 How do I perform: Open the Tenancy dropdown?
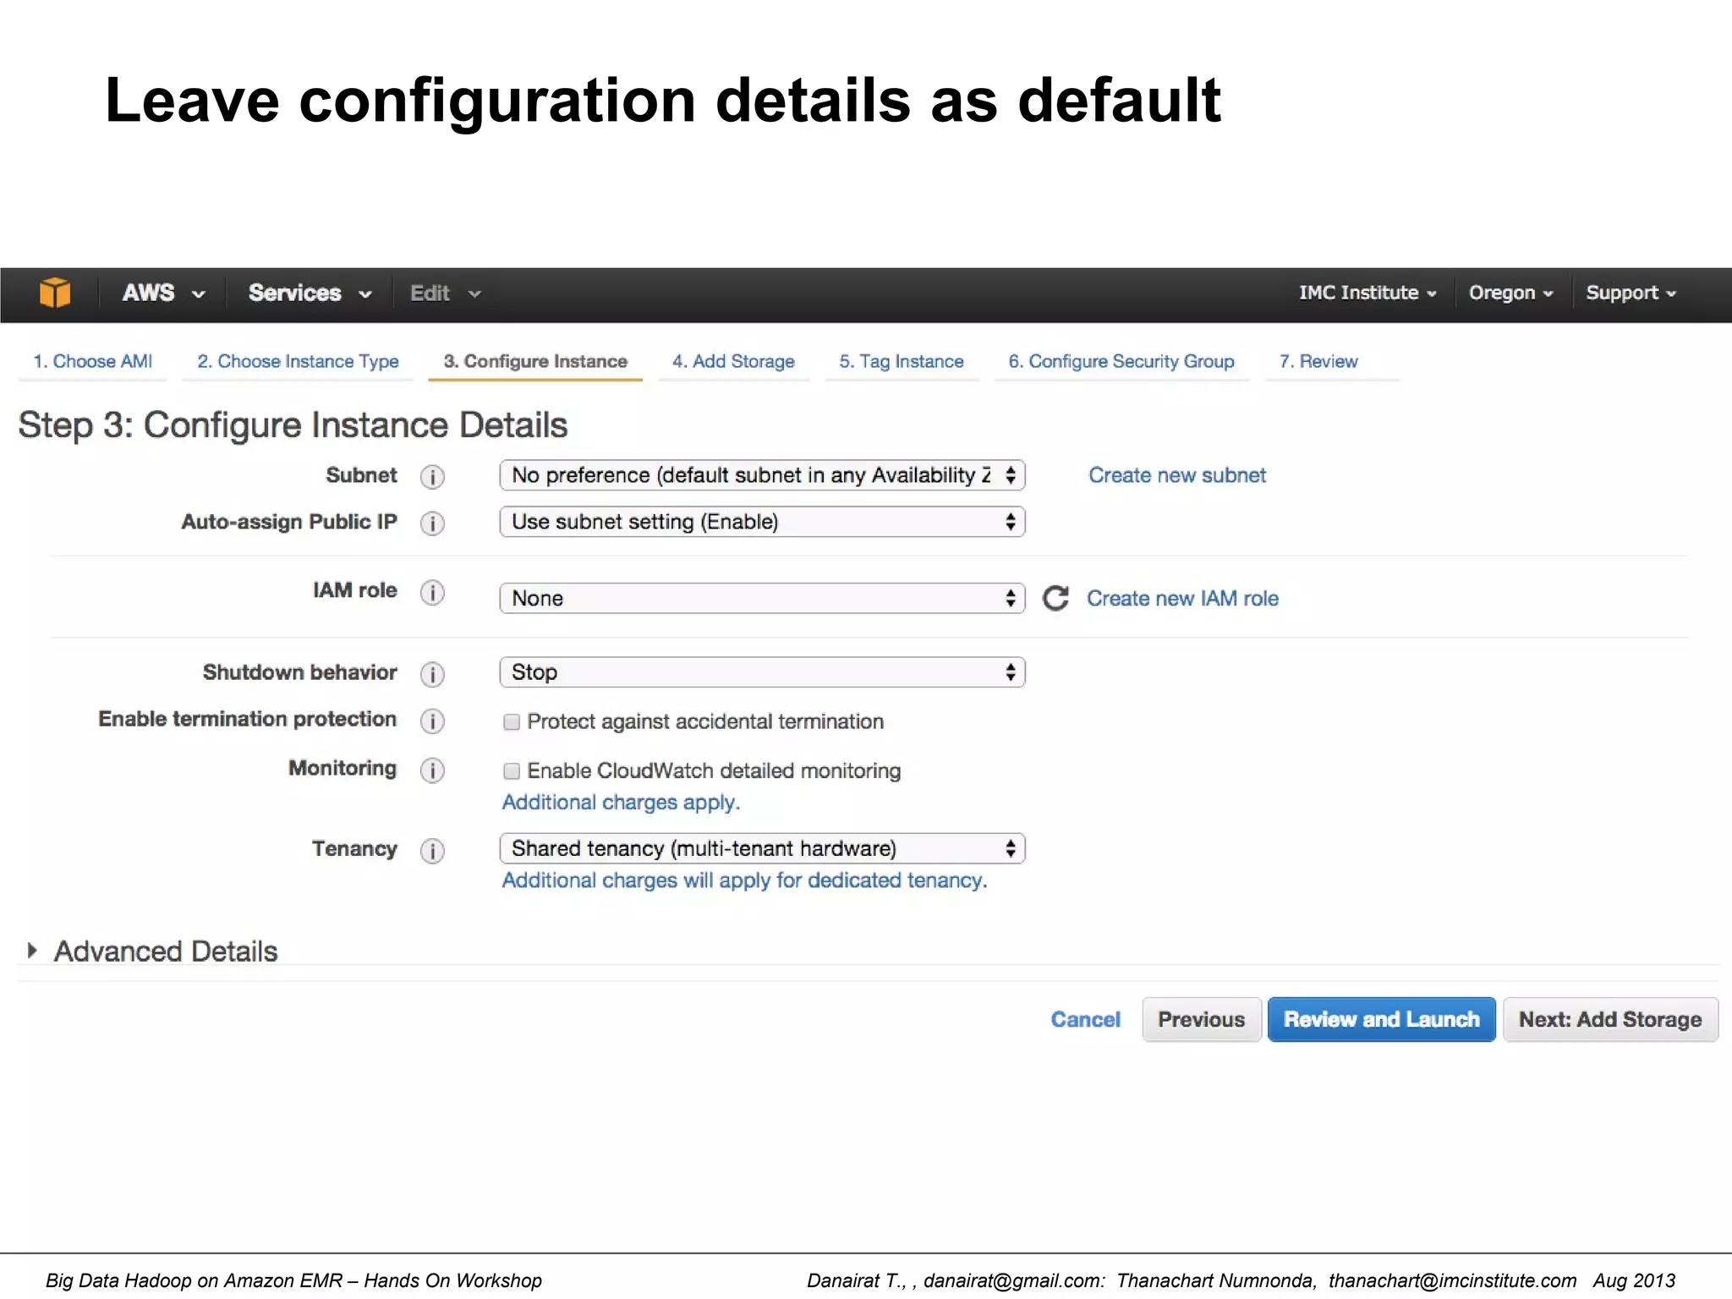click(762, 848)
